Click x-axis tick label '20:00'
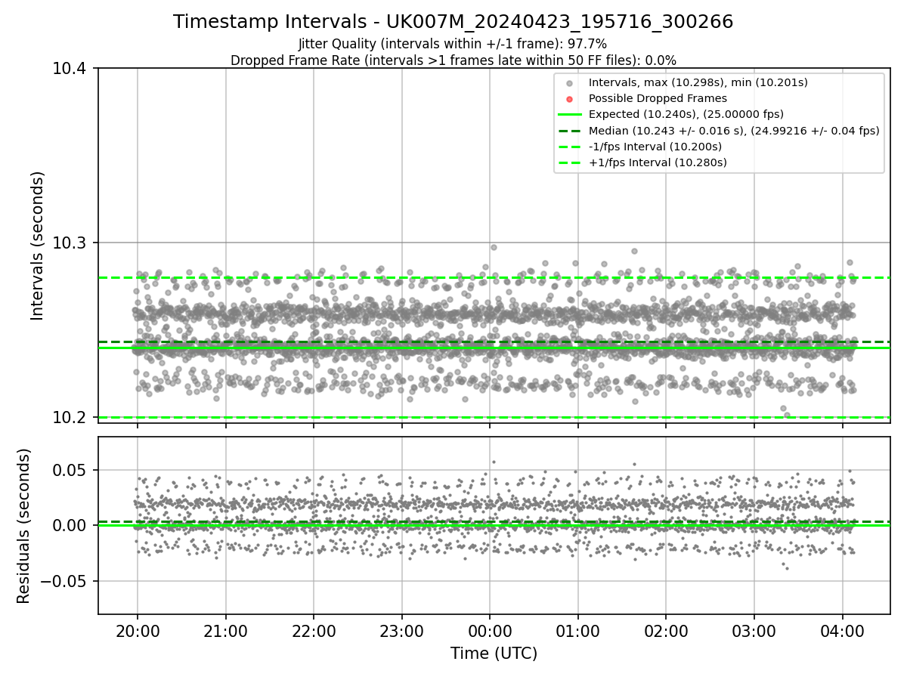Image resolution: width=907 pixels, height=680 pixels. [x=137, y=630]
